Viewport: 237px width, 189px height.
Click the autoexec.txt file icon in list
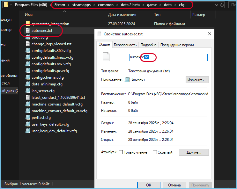28,30
